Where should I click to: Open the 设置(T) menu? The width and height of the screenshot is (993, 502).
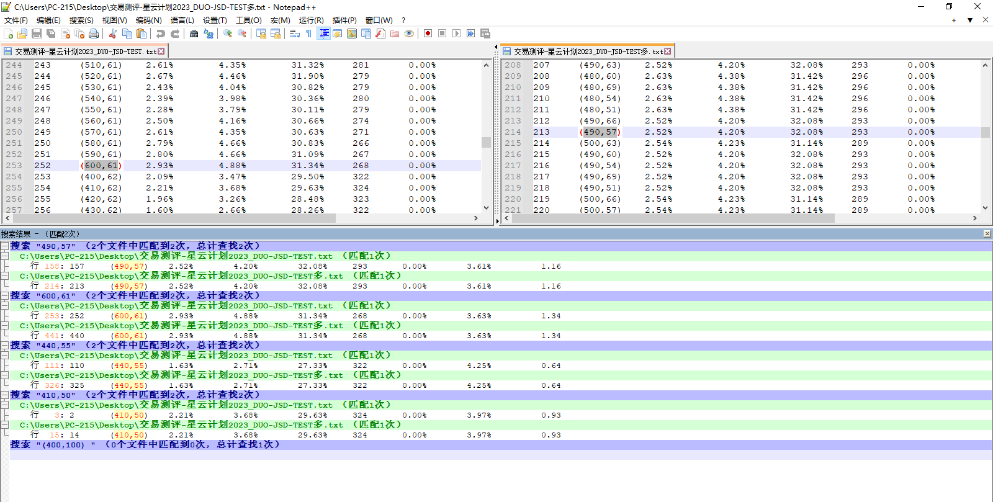[215, 20]
